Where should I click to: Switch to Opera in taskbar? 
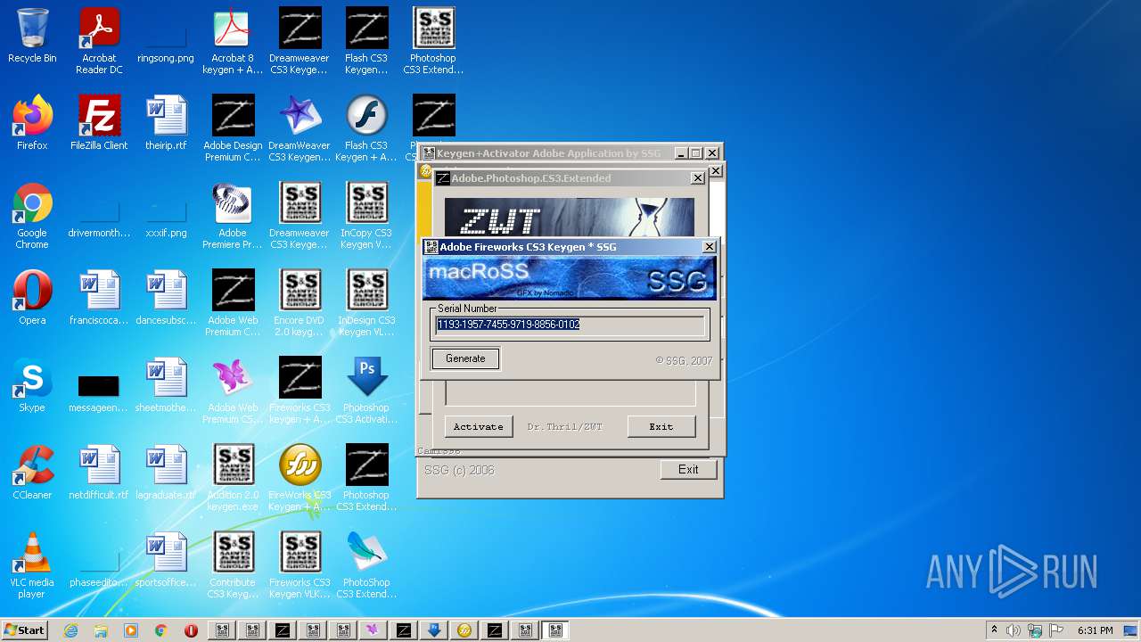coord(192,630)
